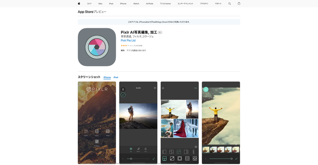Open the iPhone navigation menu item
This screenshot has height=165, width=318.
123,4
